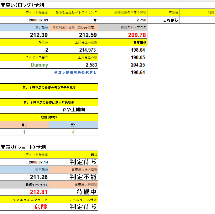The height and width of the screenshot is (214, 215).
Task: Click the buy count cell 1
Action: coord(25,132)
